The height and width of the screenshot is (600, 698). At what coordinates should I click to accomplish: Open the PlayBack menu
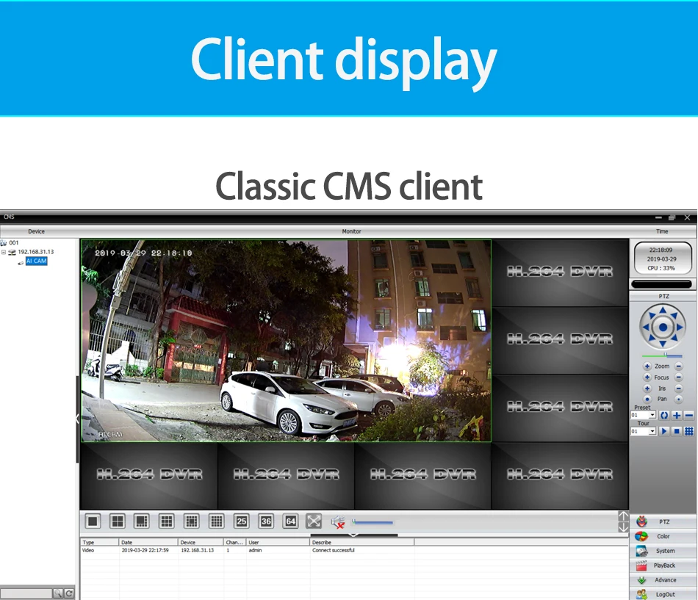tap(663, 565)
